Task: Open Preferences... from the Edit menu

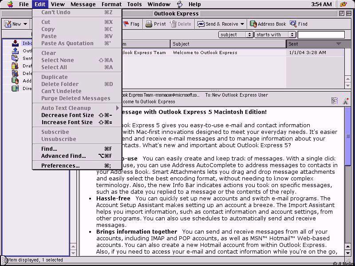Action: pos(77,166)
